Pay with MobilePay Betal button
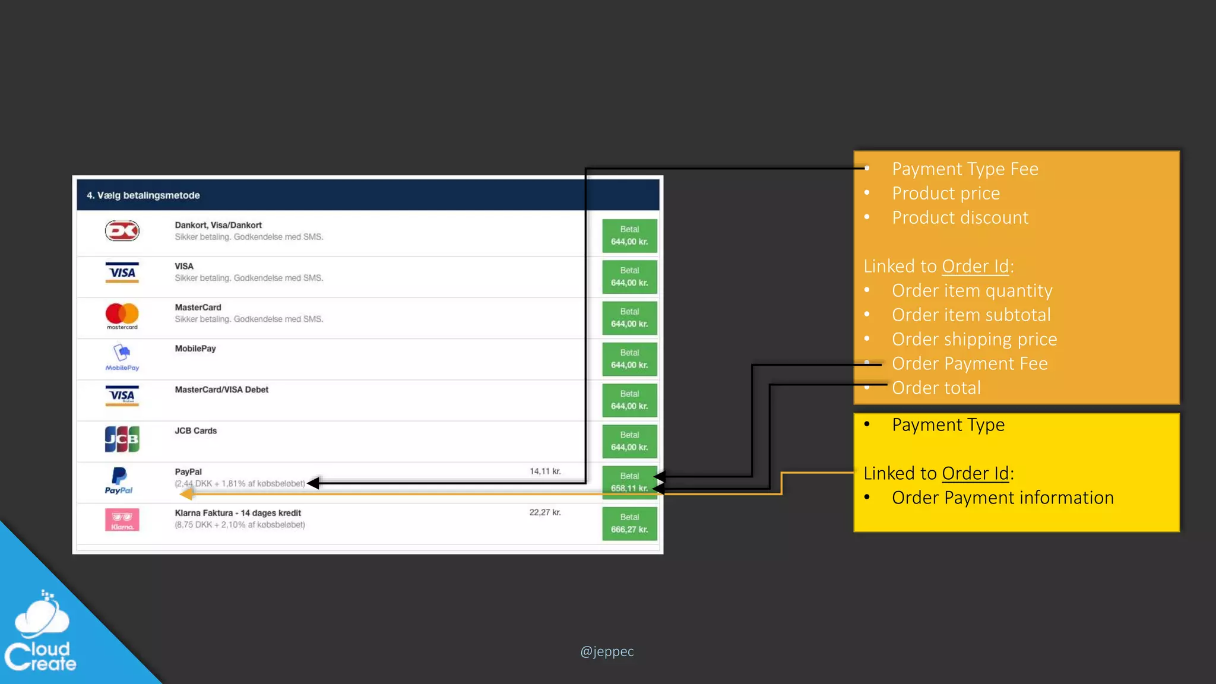This screenshot has width=1216, height=684. coord(629,359)
